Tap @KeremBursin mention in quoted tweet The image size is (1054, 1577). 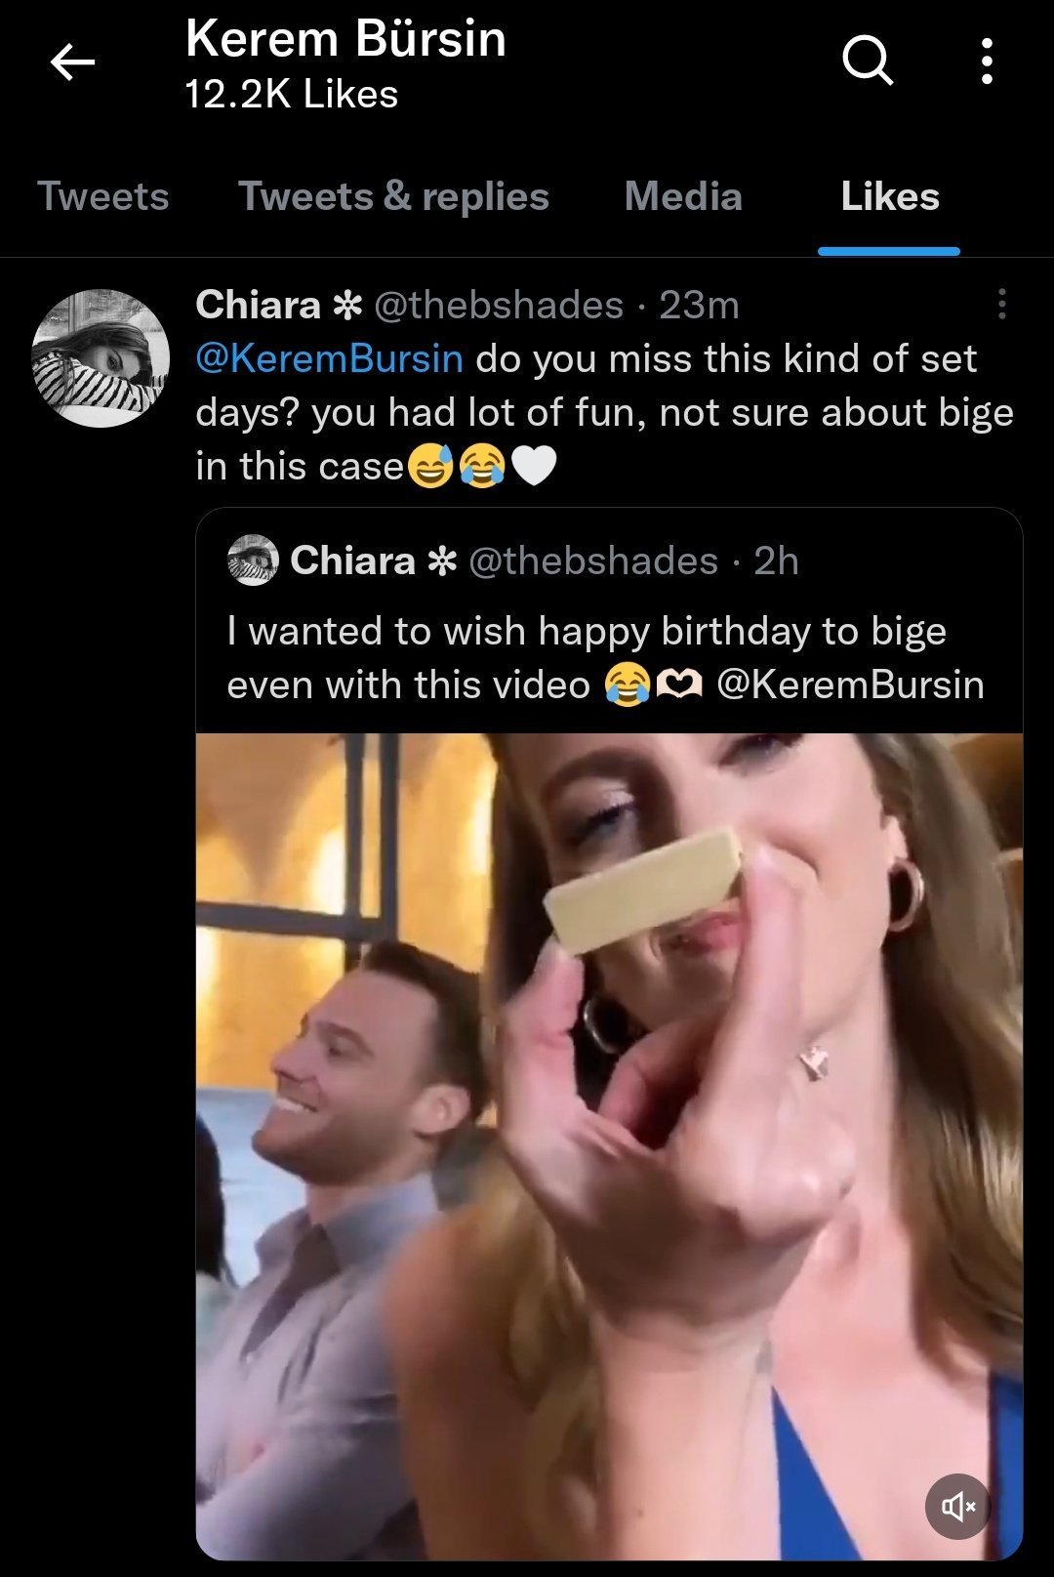click(x=850, y=685)
